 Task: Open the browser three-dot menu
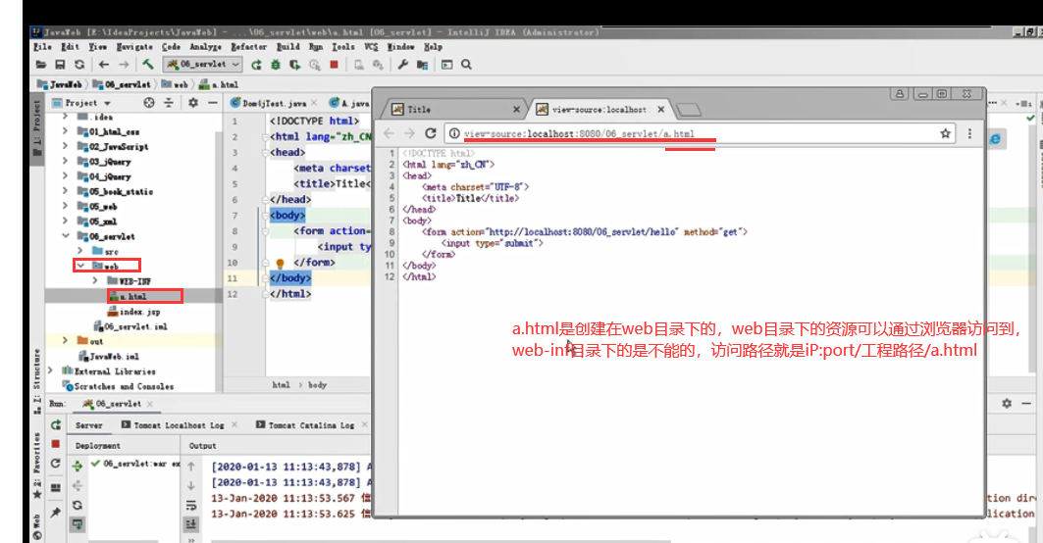pos(969,133)
